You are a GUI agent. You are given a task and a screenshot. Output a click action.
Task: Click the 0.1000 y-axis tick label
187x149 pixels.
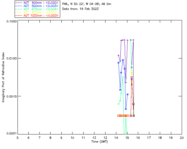tap(11, 21)
